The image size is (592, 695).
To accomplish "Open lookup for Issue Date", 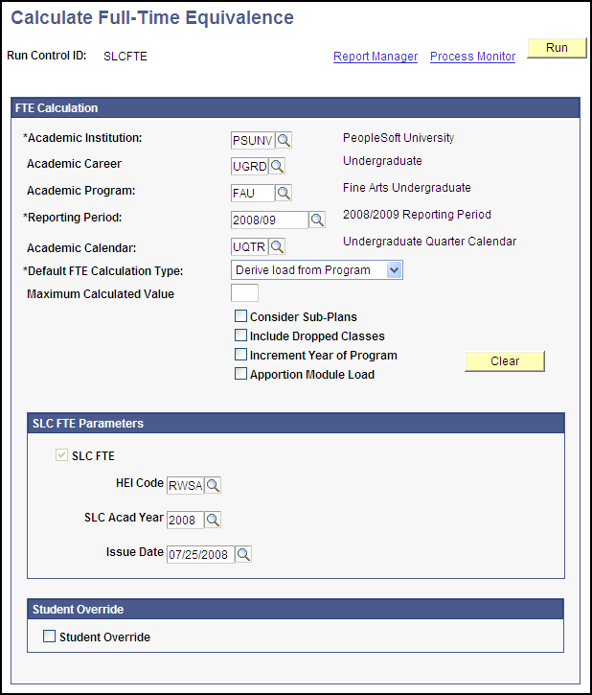I will click(x=243, y=554).
